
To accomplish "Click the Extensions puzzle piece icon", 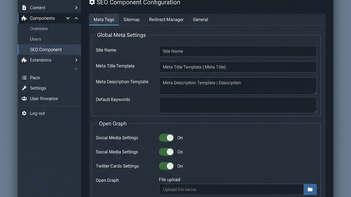I will coord(24,60).
